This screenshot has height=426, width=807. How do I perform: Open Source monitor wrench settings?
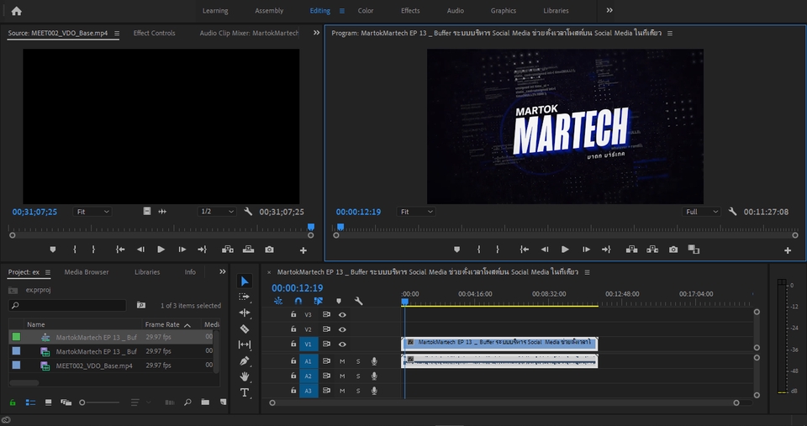248,212
